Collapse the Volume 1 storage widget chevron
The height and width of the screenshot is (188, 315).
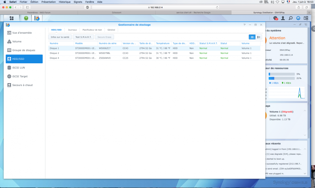tap(304, 111)
